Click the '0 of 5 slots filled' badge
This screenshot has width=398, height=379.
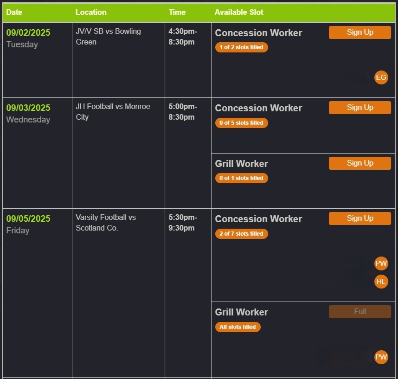tap(242, 122)
